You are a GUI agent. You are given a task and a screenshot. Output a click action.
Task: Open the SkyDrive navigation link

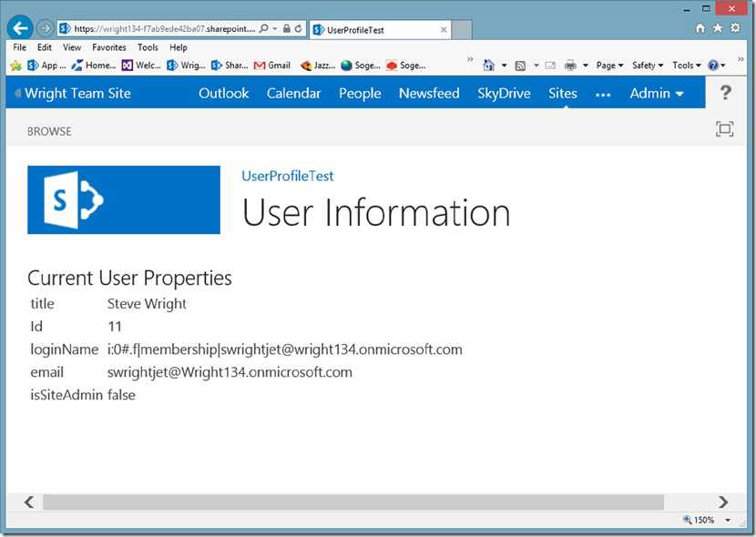[504, 93]
